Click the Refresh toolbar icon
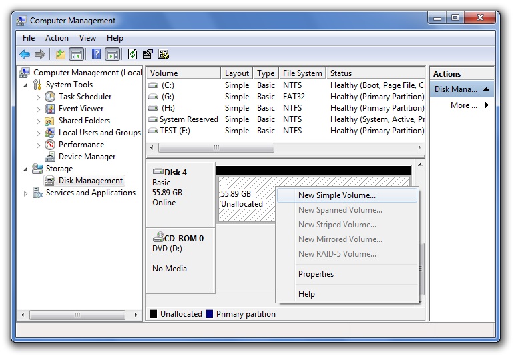Screen dimensions: 514x356 coord(132,55)
